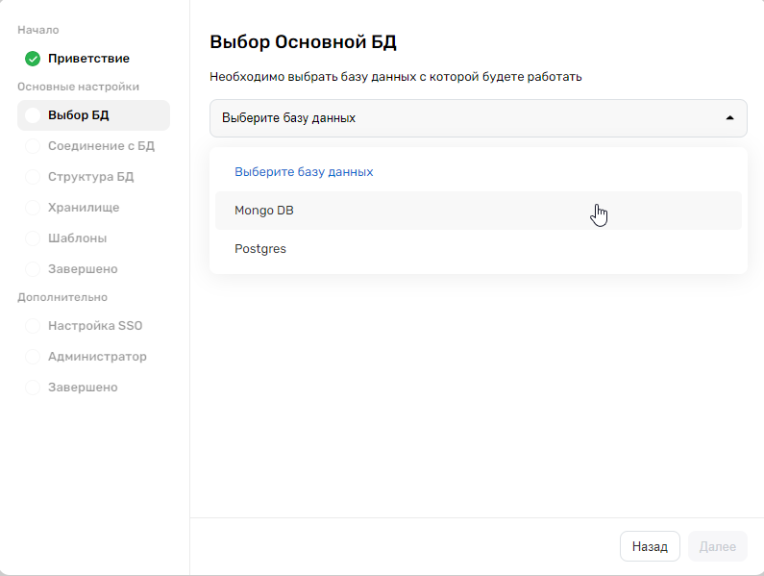This screenshot has height=576, width=764.
Task: Click the step circle next to Выбор БД
Action: pos(33,115)
